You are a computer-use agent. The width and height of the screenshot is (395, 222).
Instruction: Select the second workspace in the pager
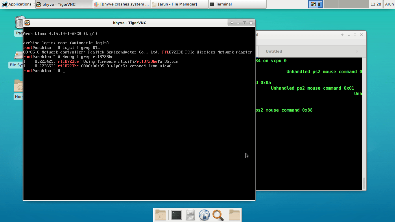pyautogui.click(x=331, y=4)
